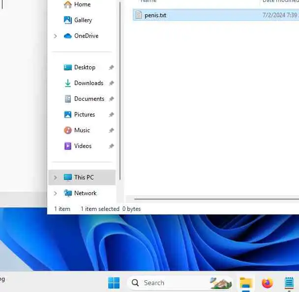
Task: Select This PC in the sidebar
Action: pyautogui.click(x=82, y=177)
